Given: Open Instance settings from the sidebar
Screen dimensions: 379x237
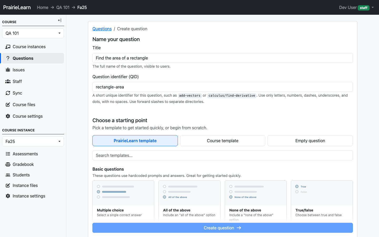Looking at the screenshot, I should pyautogui.click(x=33, y=196).
